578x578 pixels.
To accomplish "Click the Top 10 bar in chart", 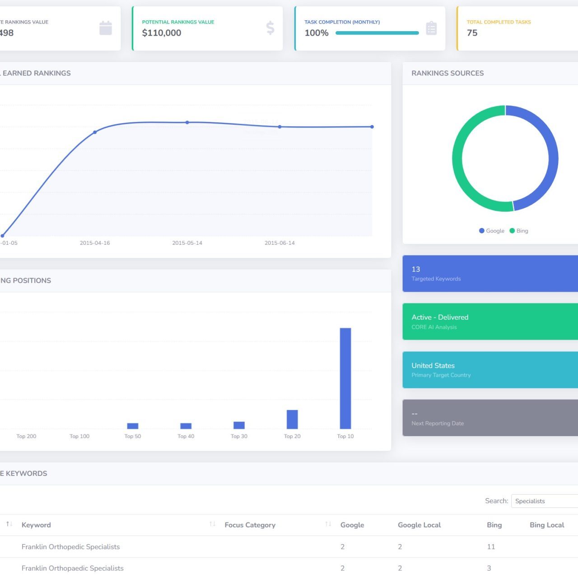I will [345, 378].
